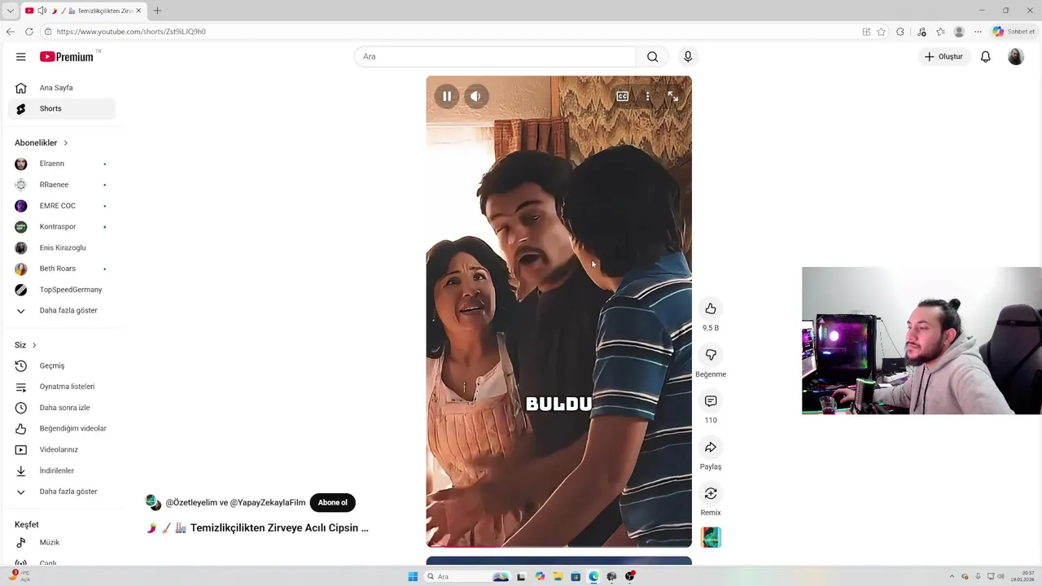Image resolution: width=1042 pixels, height=586 pixels.
Task: Open Geçmiş watch history
Action: coord(62,366)
